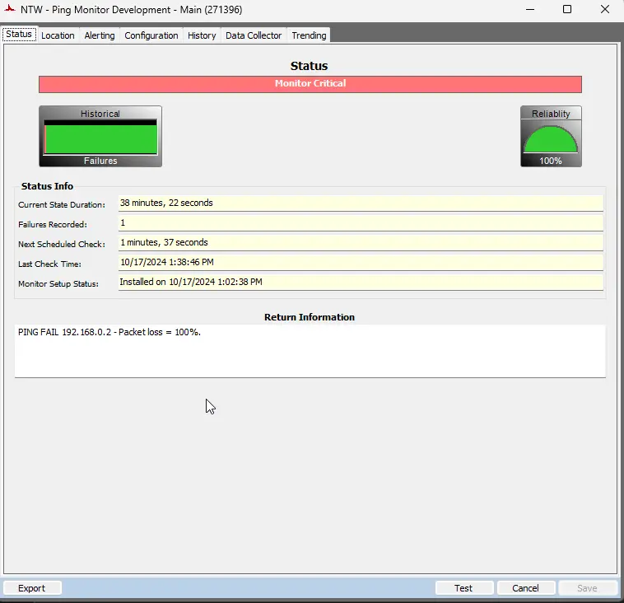
Task: Maximize the Ping Monitor window
Action: tap(567, 9)
